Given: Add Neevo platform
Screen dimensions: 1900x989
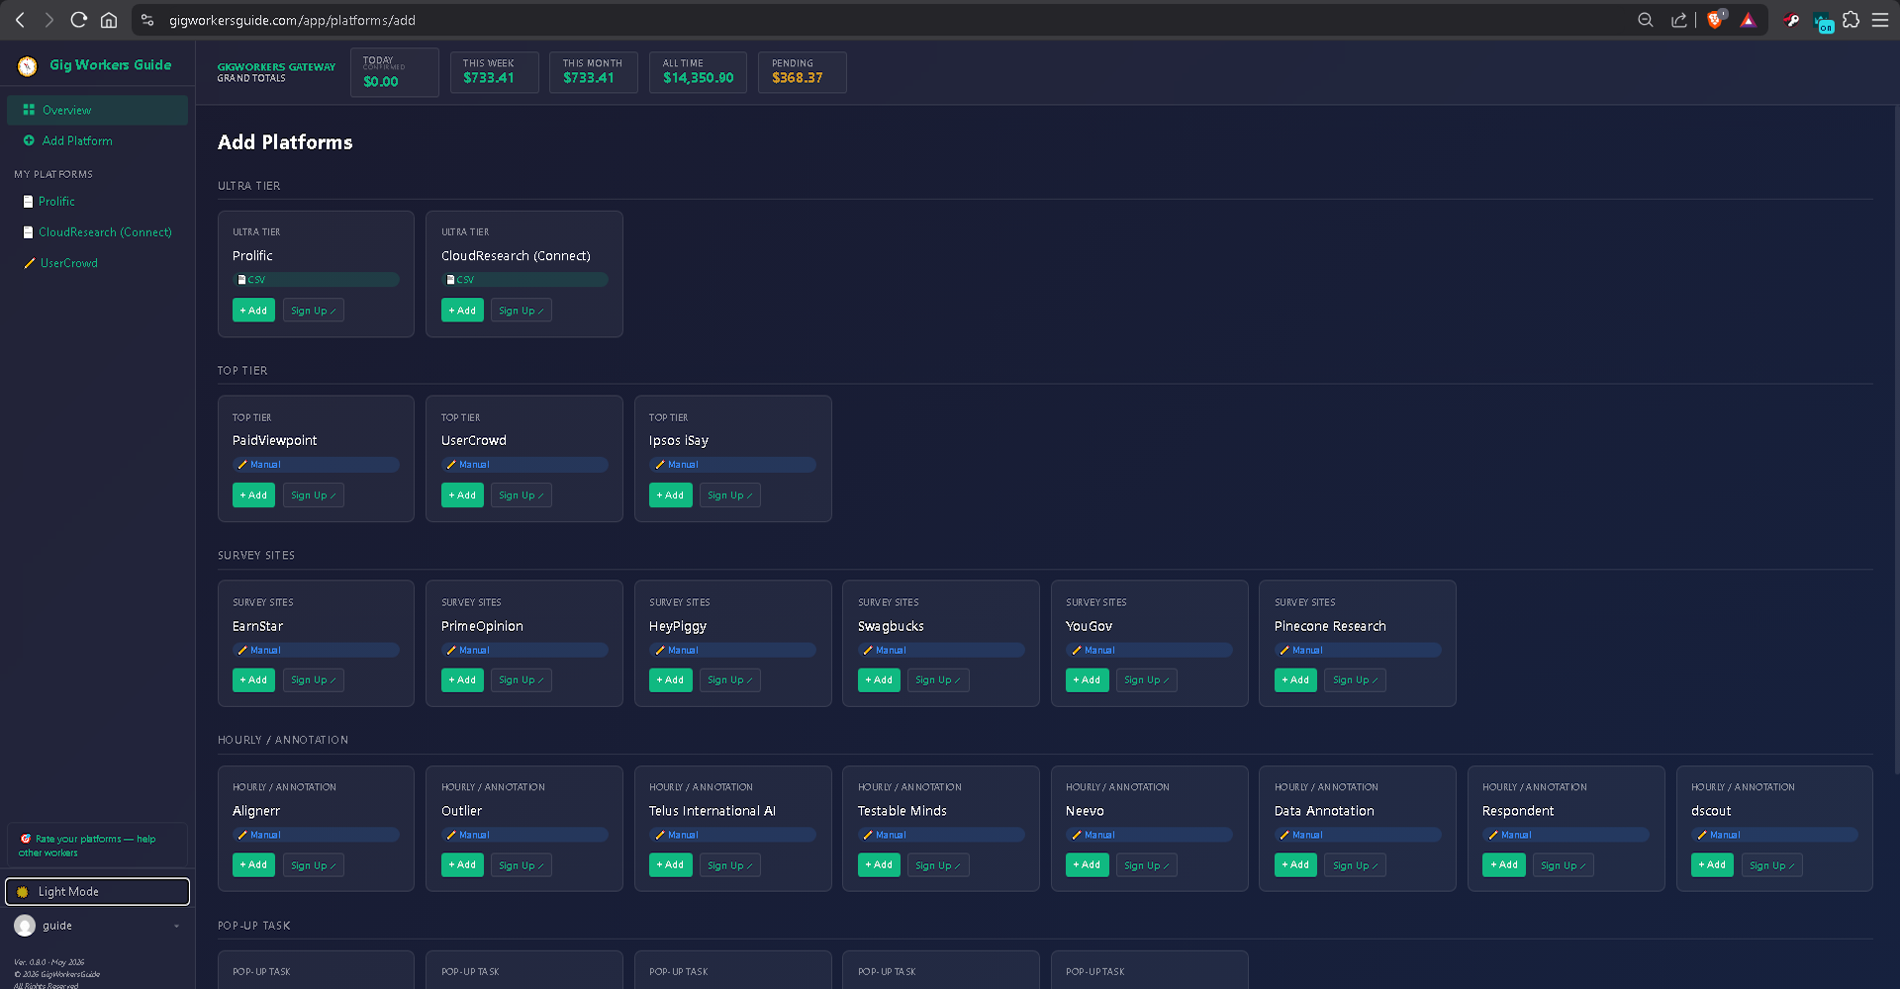Looking at the screenshot, I should (1087, 865).
